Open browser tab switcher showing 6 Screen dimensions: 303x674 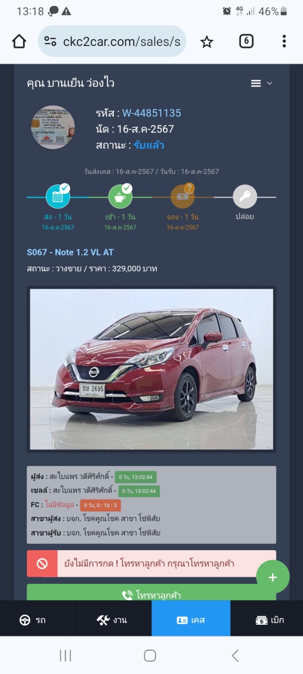click(x=246, y=41)
